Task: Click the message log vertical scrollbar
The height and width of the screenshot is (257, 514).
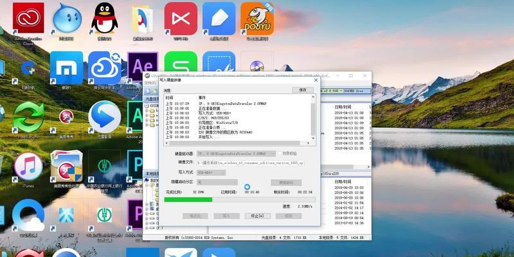Action: point(313,118)
